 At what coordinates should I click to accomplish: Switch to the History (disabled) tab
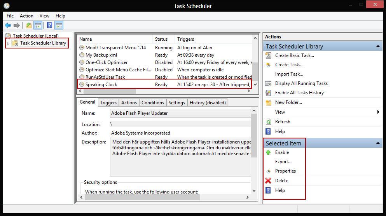coord(208,103)
